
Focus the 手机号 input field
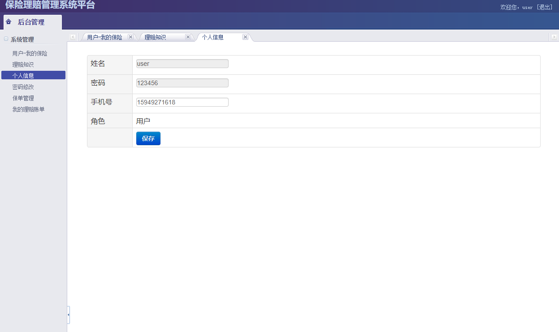(182, 102)
